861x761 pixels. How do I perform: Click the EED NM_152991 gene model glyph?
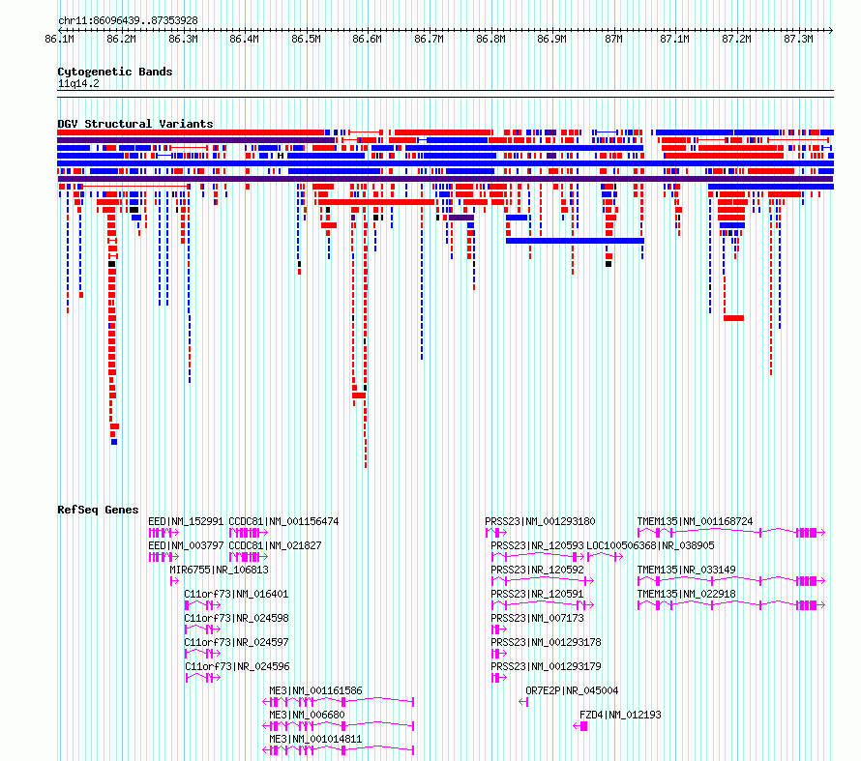(163, 533)
